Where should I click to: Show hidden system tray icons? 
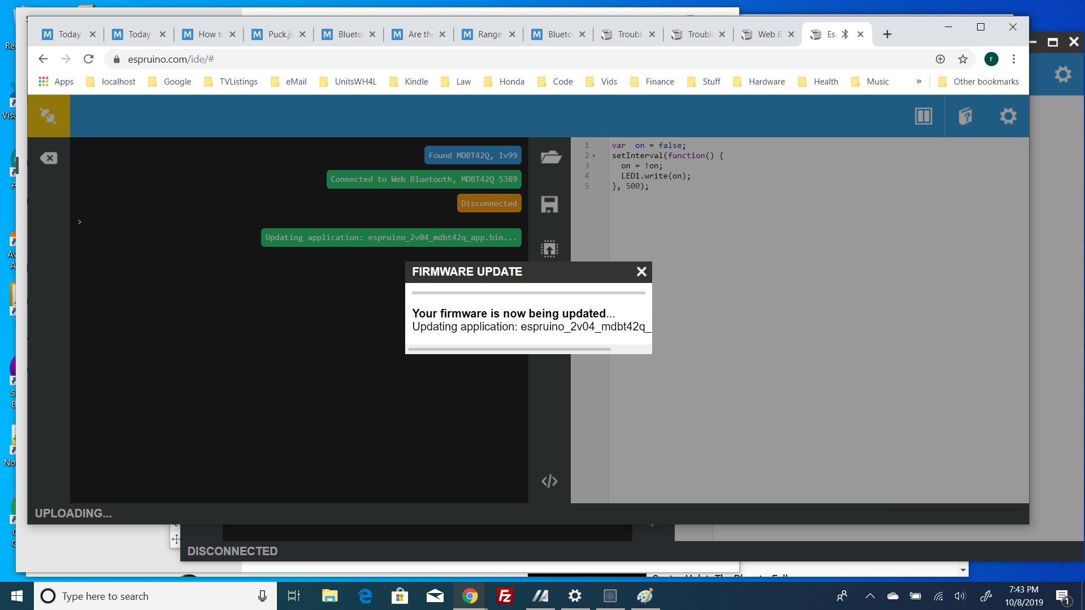coord(870,596)
